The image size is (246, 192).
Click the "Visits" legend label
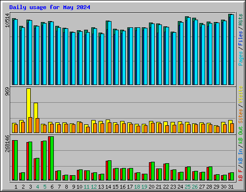point(240,95)
